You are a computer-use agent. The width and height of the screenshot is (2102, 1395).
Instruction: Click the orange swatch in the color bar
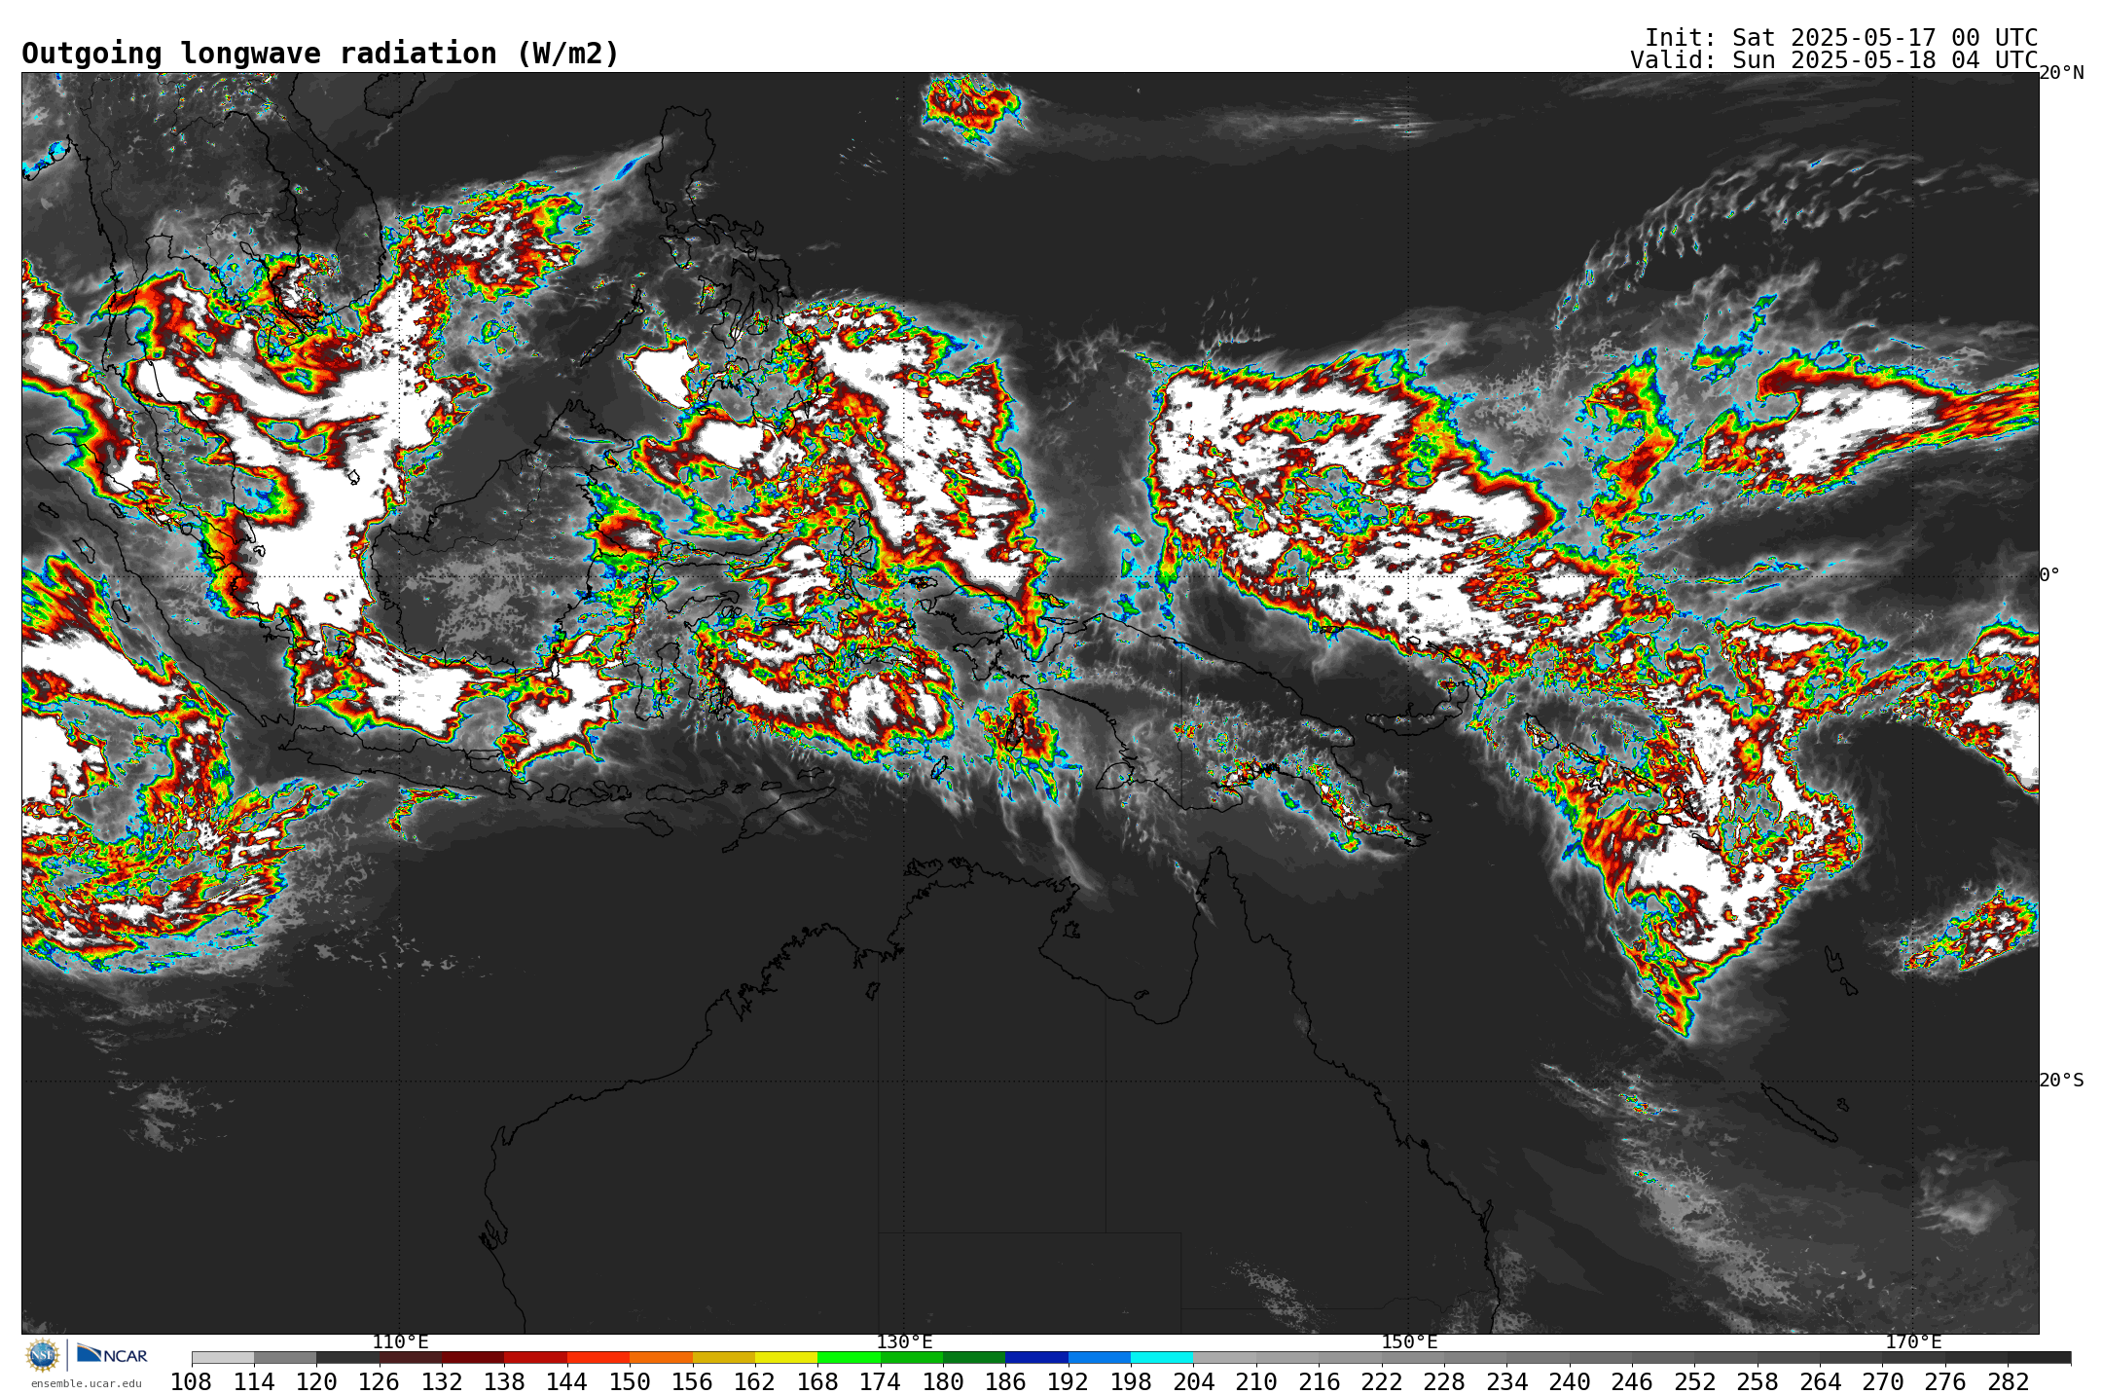coord(661,1357)
